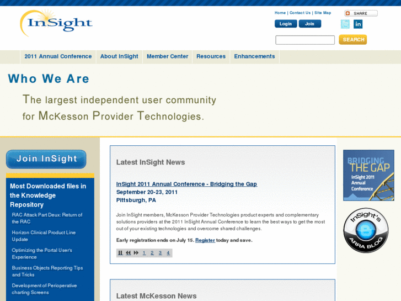Image resolution: width=401 pixels, height=301 pixels.
Task: Jump to news slide 4
Action: pyautogui.click(x=168, y=253)
